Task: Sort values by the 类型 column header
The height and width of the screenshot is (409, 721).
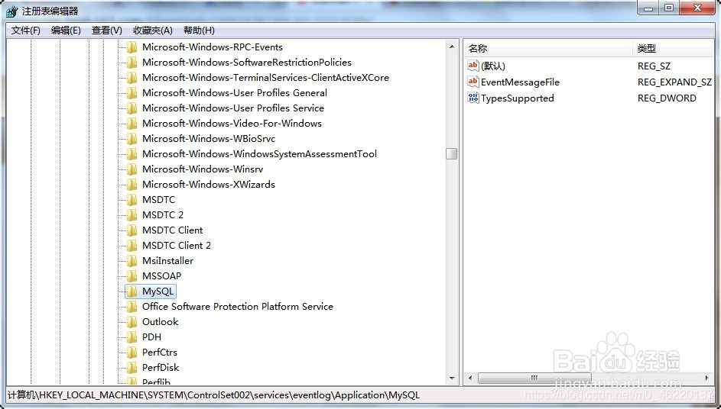Action: [673, 48]
